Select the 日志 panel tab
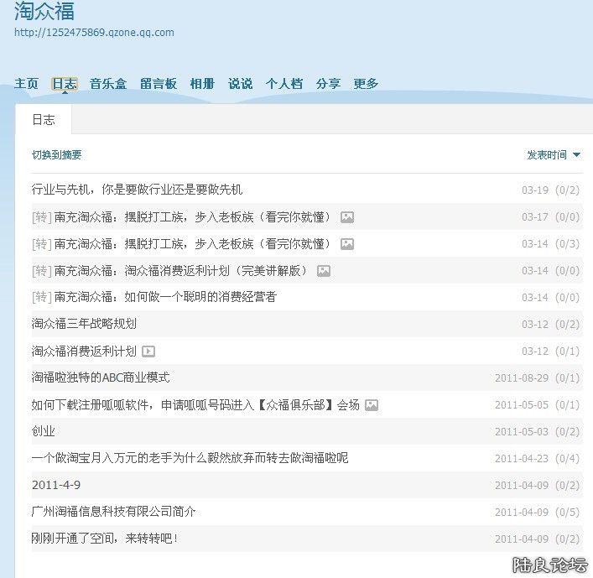 tap(44, 120)
